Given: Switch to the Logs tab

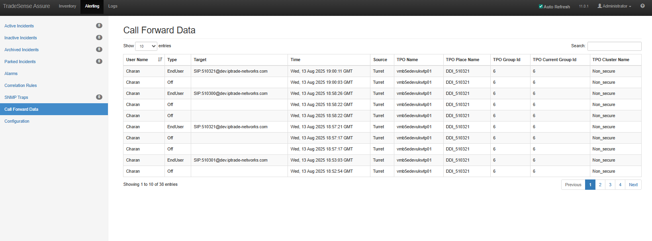Looking at the screenshot, I should (113, 6).
